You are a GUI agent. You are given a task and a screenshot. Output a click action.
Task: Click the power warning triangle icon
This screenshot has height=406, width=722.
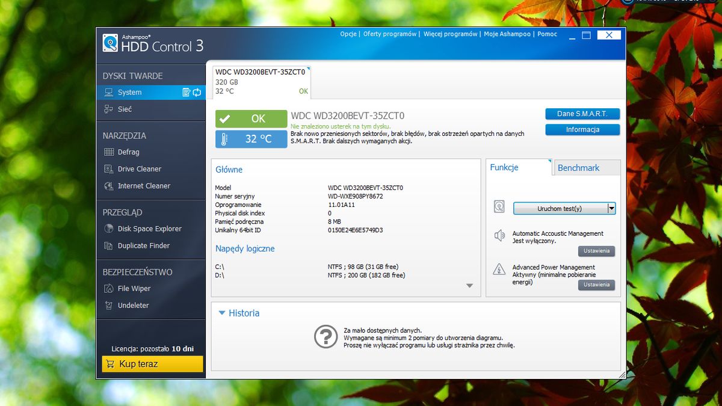499,269
